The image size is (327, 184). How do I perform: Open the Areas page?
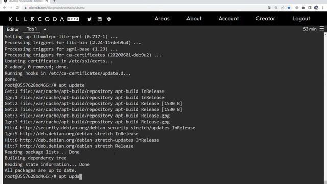(162, 19)
